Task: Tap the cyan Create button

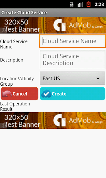Action: click(72, 94)
